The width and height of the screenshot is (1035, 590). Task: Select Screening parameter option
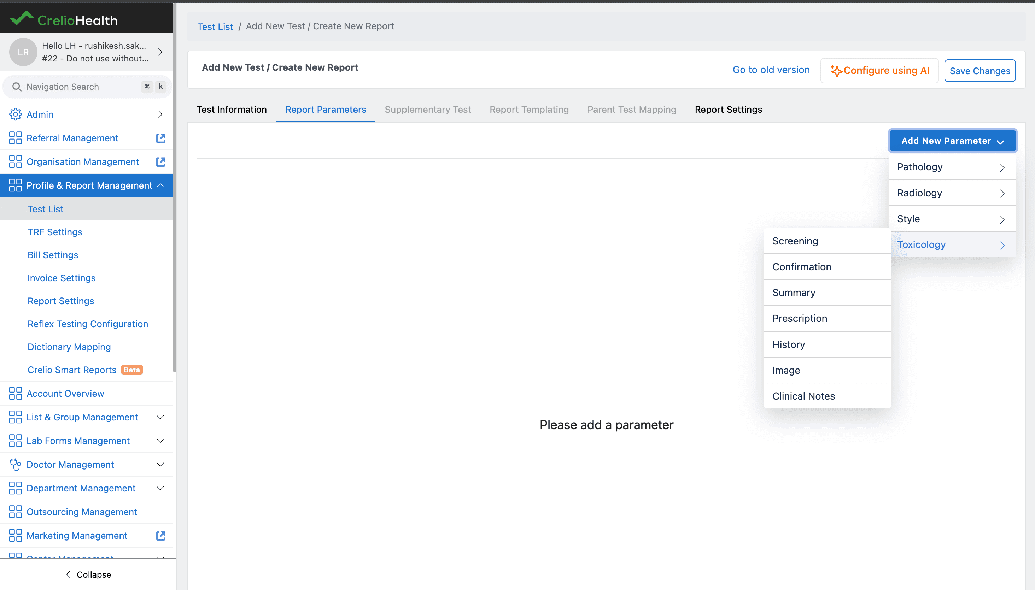coord(827,241)
